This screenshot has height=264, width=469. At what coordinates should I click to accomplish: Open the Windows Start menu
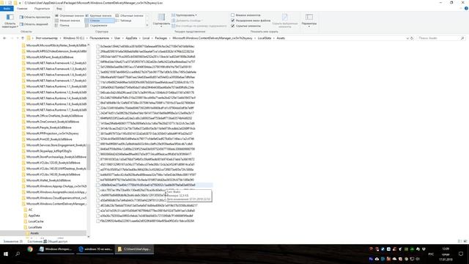(6, 254)
